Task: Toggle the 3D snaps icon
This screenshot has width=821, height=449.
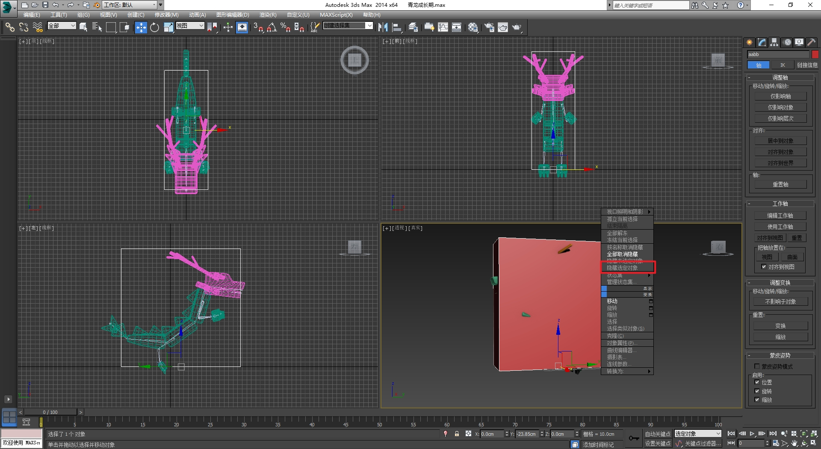Action: click(x=258, y=28)
